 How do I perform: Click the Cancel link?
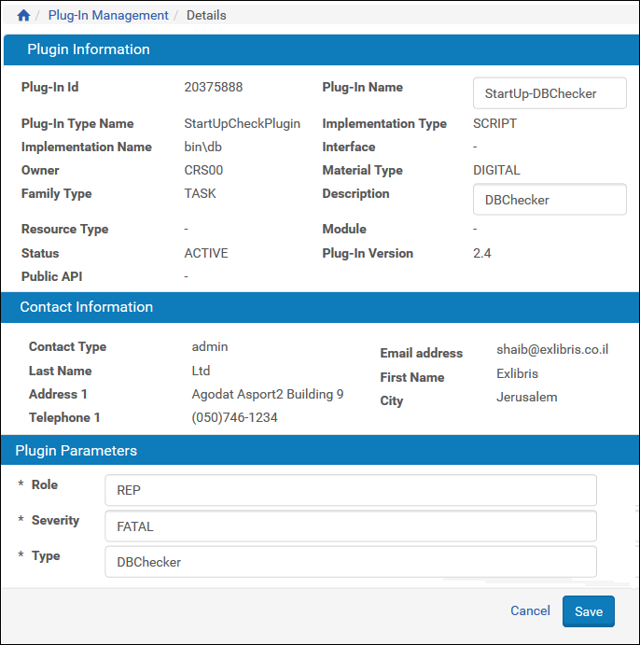point(530,610)
